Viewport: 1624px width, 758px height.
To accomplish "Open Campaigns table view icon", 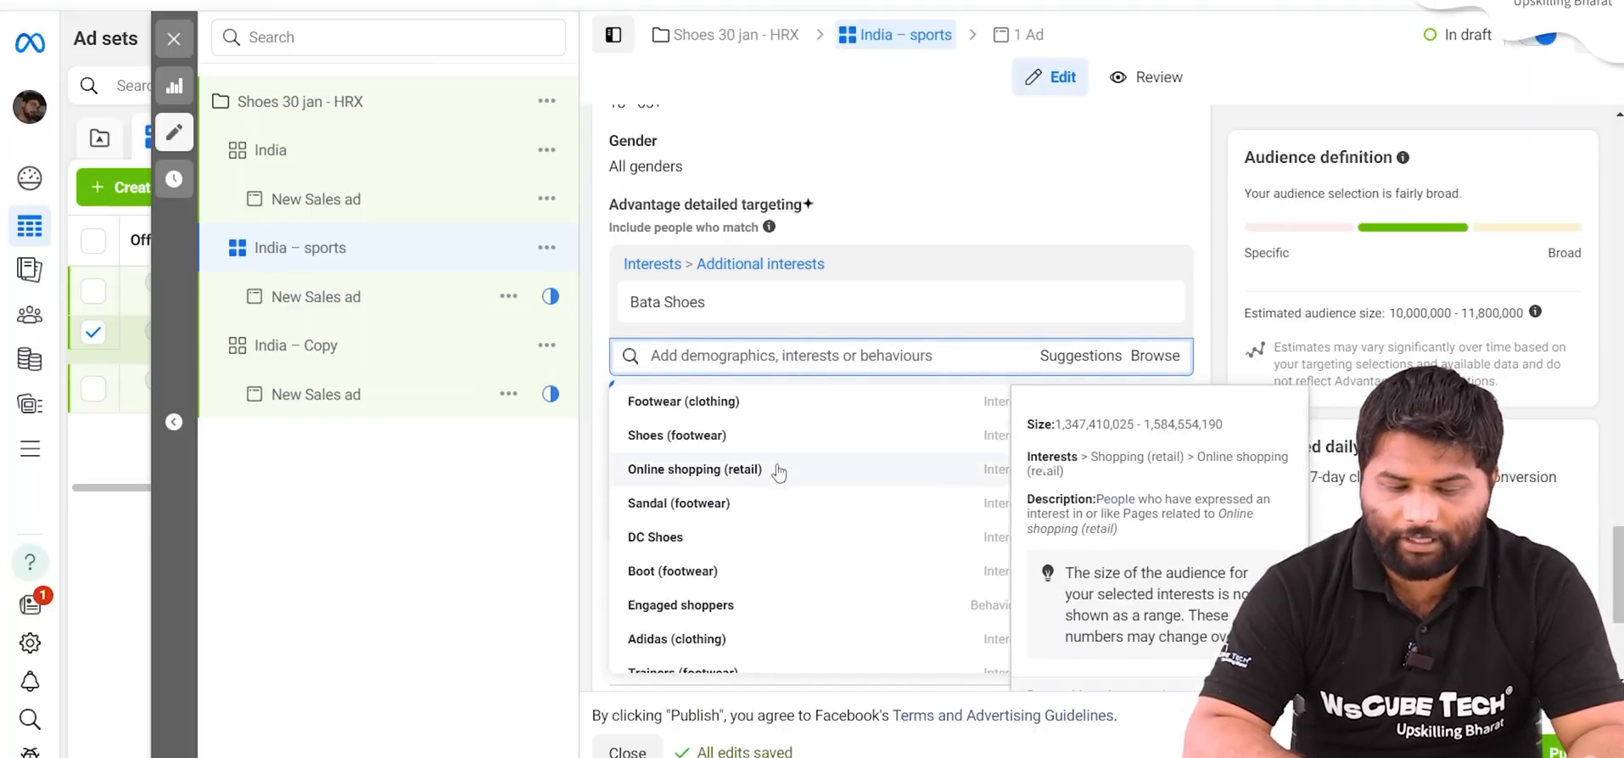I will click(30, 227).
